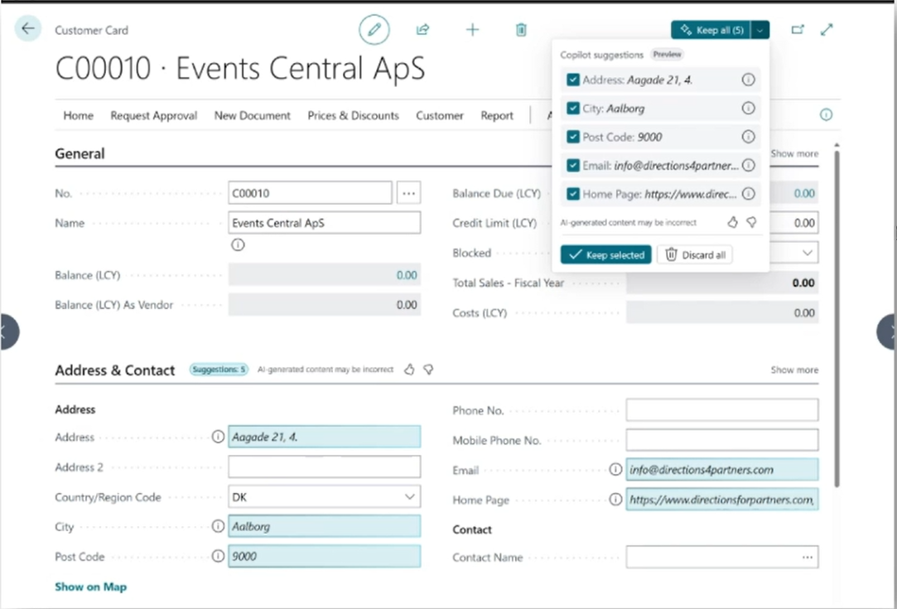Click the vertical scrollbar on the right
This screenshot has width=897, height=609.
pos(838,315)
